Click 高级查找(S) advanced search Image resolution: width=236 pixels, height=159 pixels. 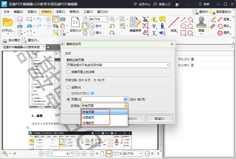click(x=221, y=12)
